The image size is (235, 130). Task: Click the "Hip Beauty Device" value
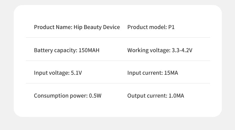pyautogui.click(x=97, y=27)
